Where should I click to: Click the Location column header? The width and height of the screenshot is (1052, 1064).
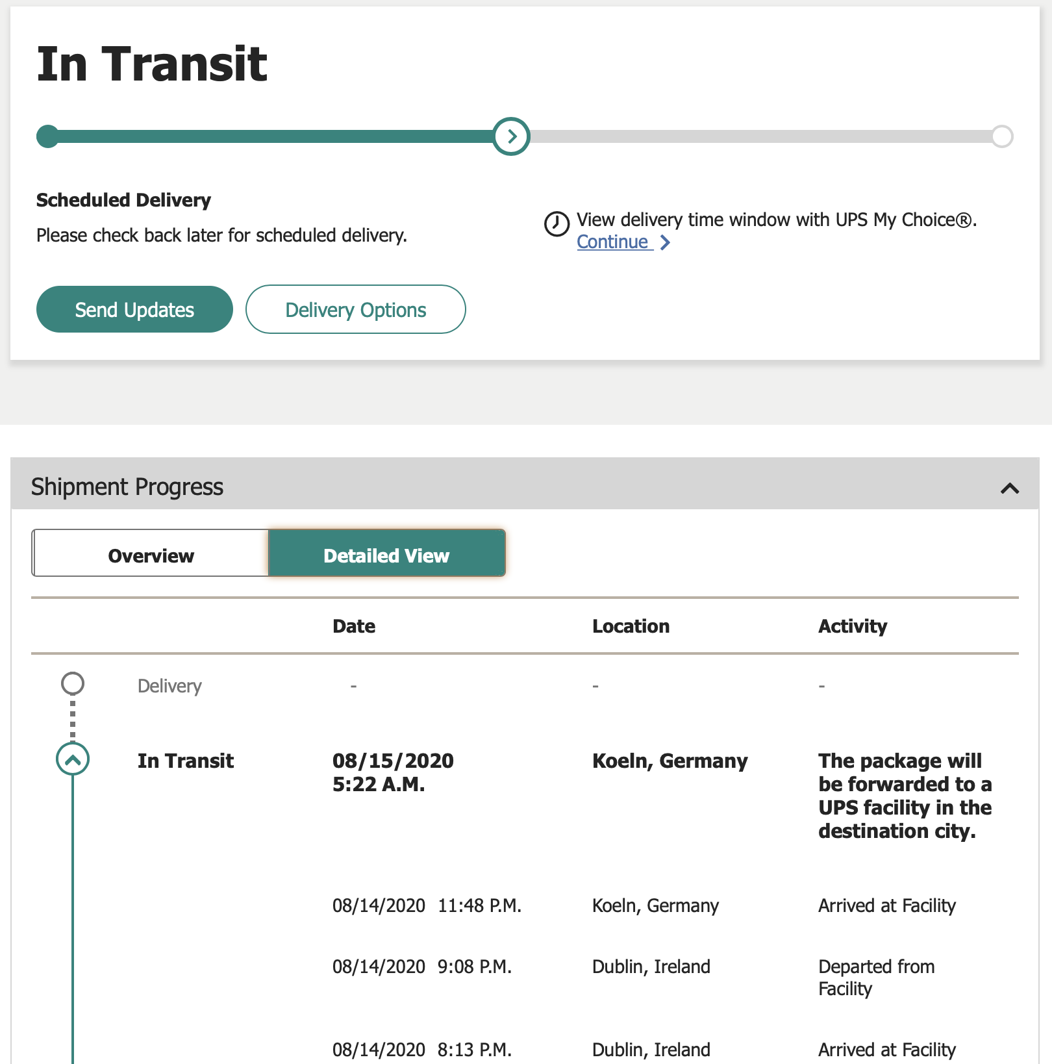[631, 626]
